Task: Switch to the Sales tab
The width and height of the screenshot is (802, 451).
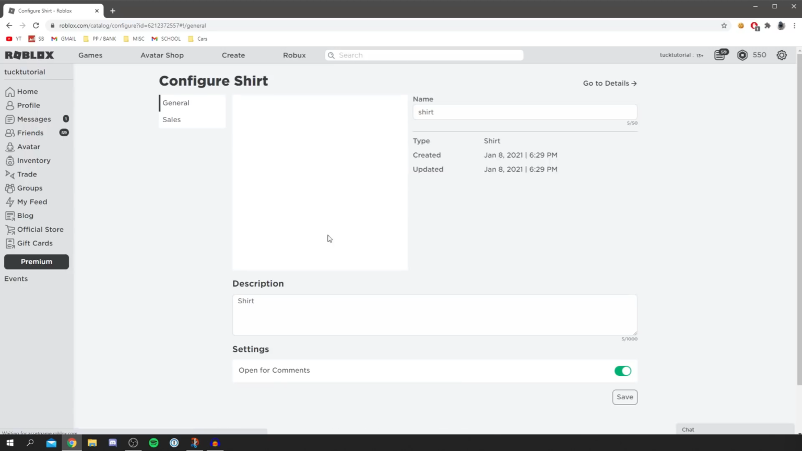Action: (x=171, y=120)
